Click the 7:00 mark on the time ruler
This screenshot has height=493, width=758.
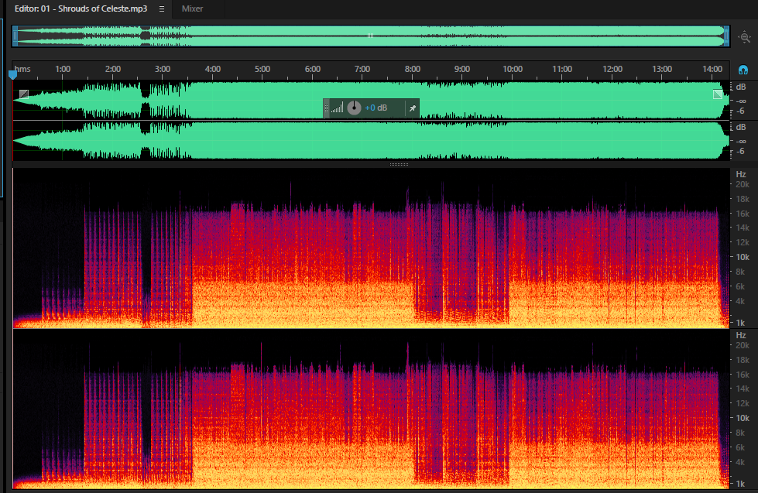362,69
